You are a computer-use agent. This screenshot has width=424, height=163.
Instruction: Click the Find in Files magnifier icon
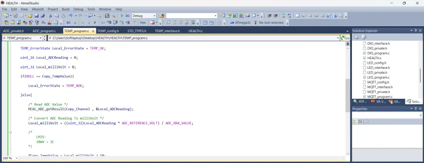click(114, 16)
